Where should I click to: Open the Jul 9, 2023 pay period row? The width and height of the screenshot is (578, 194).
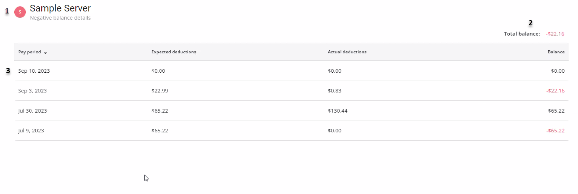pos(31,131)
